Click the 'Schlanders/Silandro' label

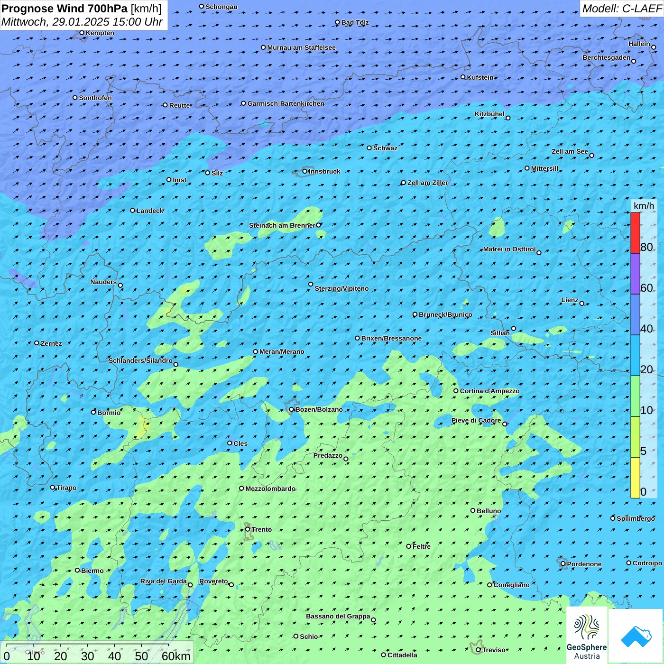pos(140,360)
